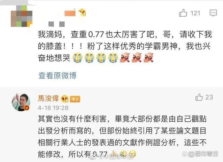Click the blurred username of top commenter
This screenshot has width=223, height=162.
click(70, 13)
